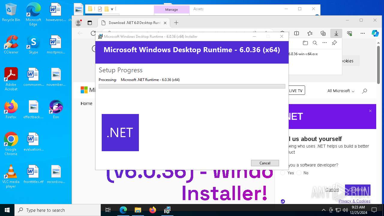This screenshot has height=216, width=384.
Task: Select Yes software developer radio button
Action: pyautogui.click(x=283, y=173)
